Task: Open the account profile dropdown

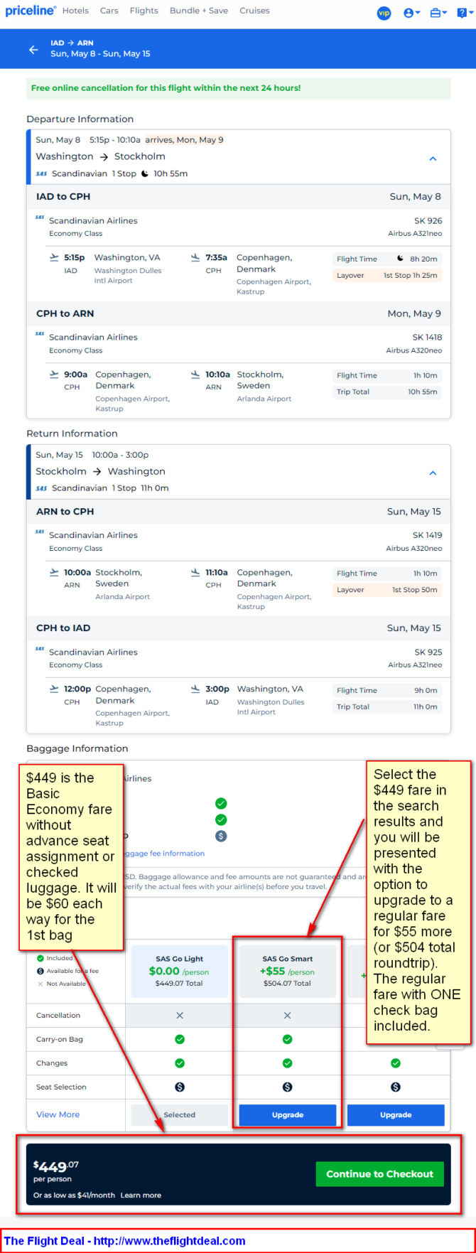Action: [411, 13]
